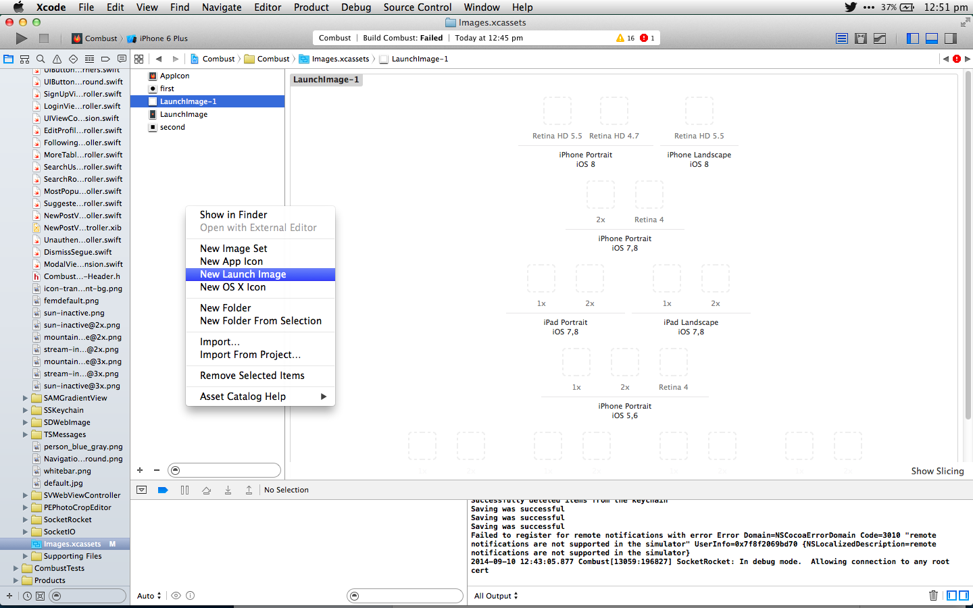Image resolution: width=973 pixels, height=608 pixels.
Task: Open the related items grid icon
Action: tap(139, 59)
